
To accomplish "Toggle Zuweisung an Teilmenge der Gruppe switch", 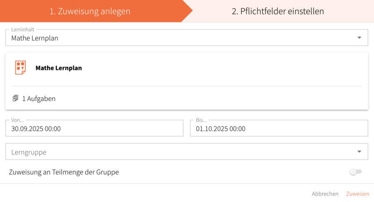I will pyautogui.click(x=355, y=172).
